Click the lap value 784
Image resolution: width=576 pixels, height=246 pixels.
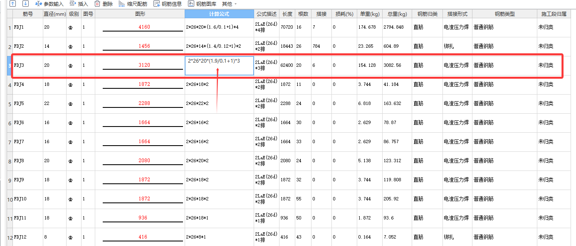pyautogui.click(x=316, y=46)
